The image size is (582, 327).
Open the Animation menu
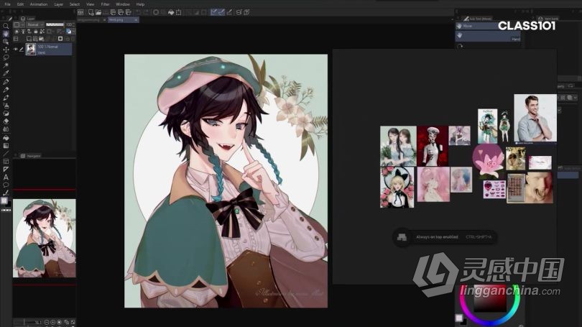[39, 4]
